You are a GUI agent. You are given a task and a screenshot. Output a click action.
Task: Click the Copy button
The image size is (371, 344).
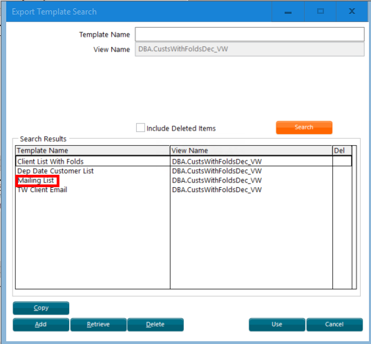41,308
